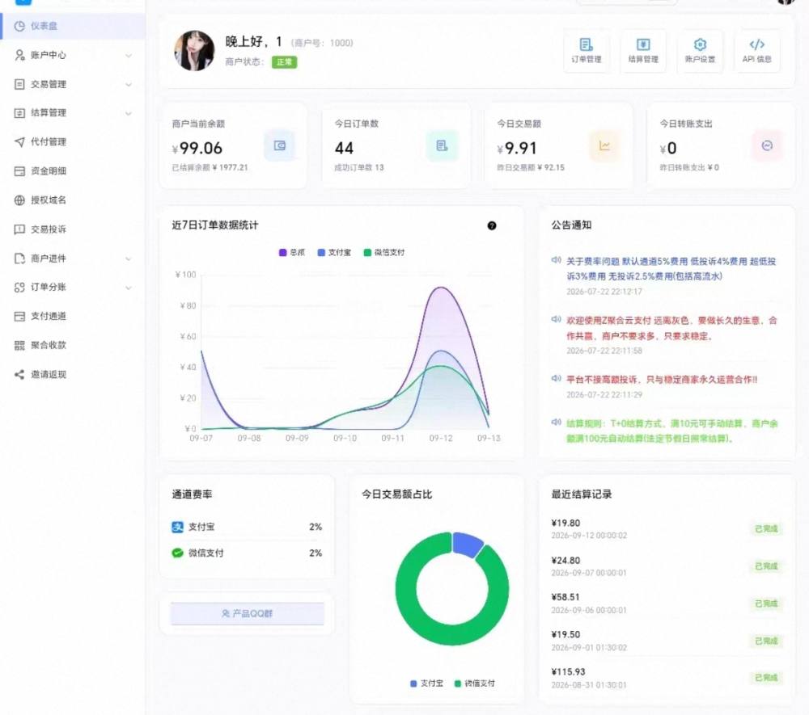
Task: Select the ¥19.50 settlement record amount
Action: coord(565,635)
